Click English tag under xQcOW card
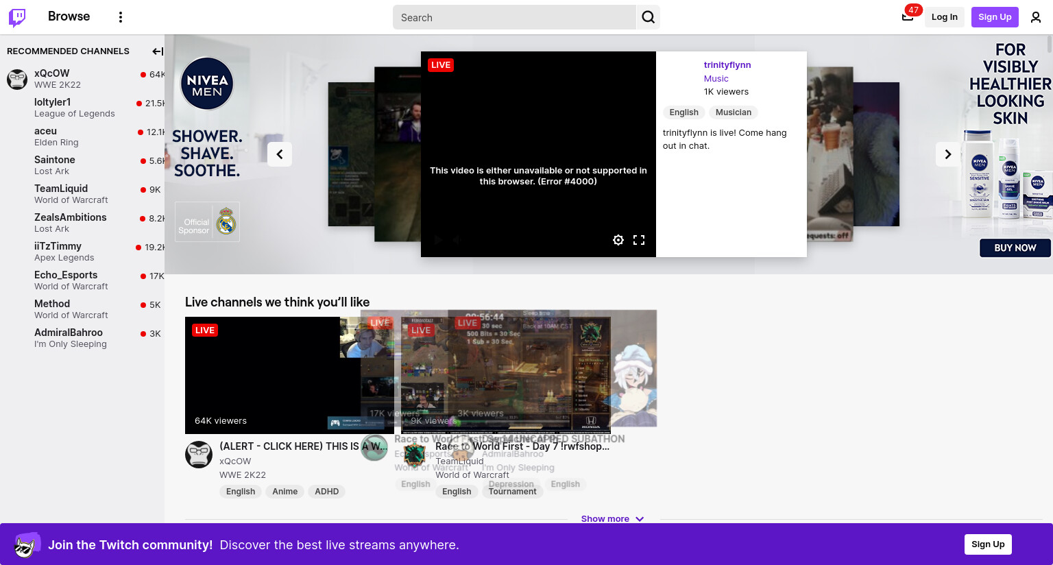This screenshot has width=1053, height=565. 241,492
